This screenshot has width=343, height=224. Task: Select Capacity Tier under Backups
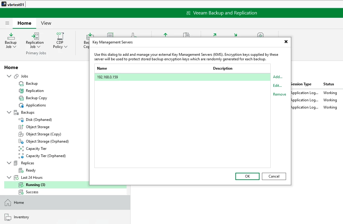tap(36, 149)
